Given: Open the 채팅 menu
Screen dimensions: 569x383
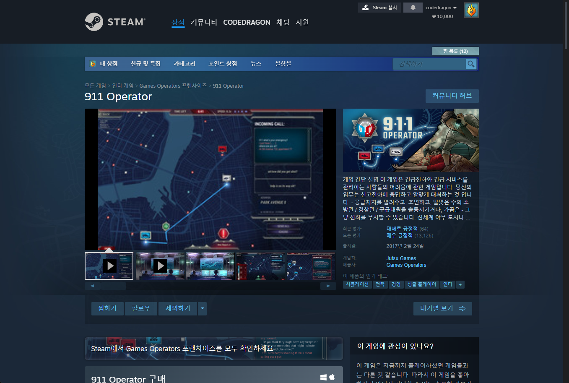Looking at the screenshot, I should tap(283, 22).
